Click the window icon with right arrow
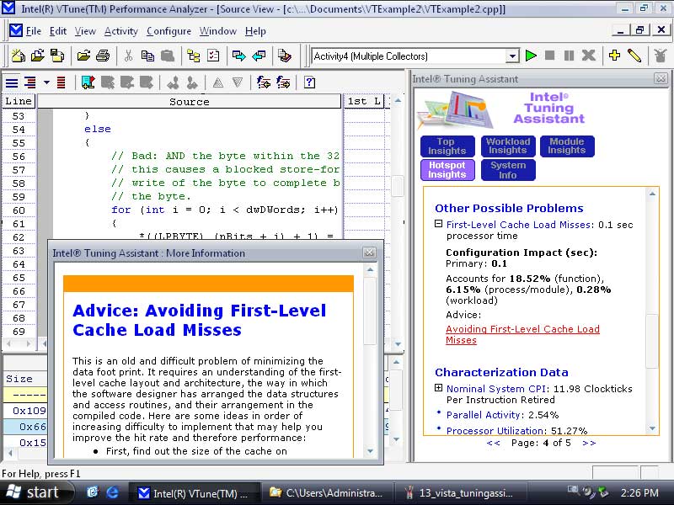Viewport: 674px width, 505px height. point(238,56)
